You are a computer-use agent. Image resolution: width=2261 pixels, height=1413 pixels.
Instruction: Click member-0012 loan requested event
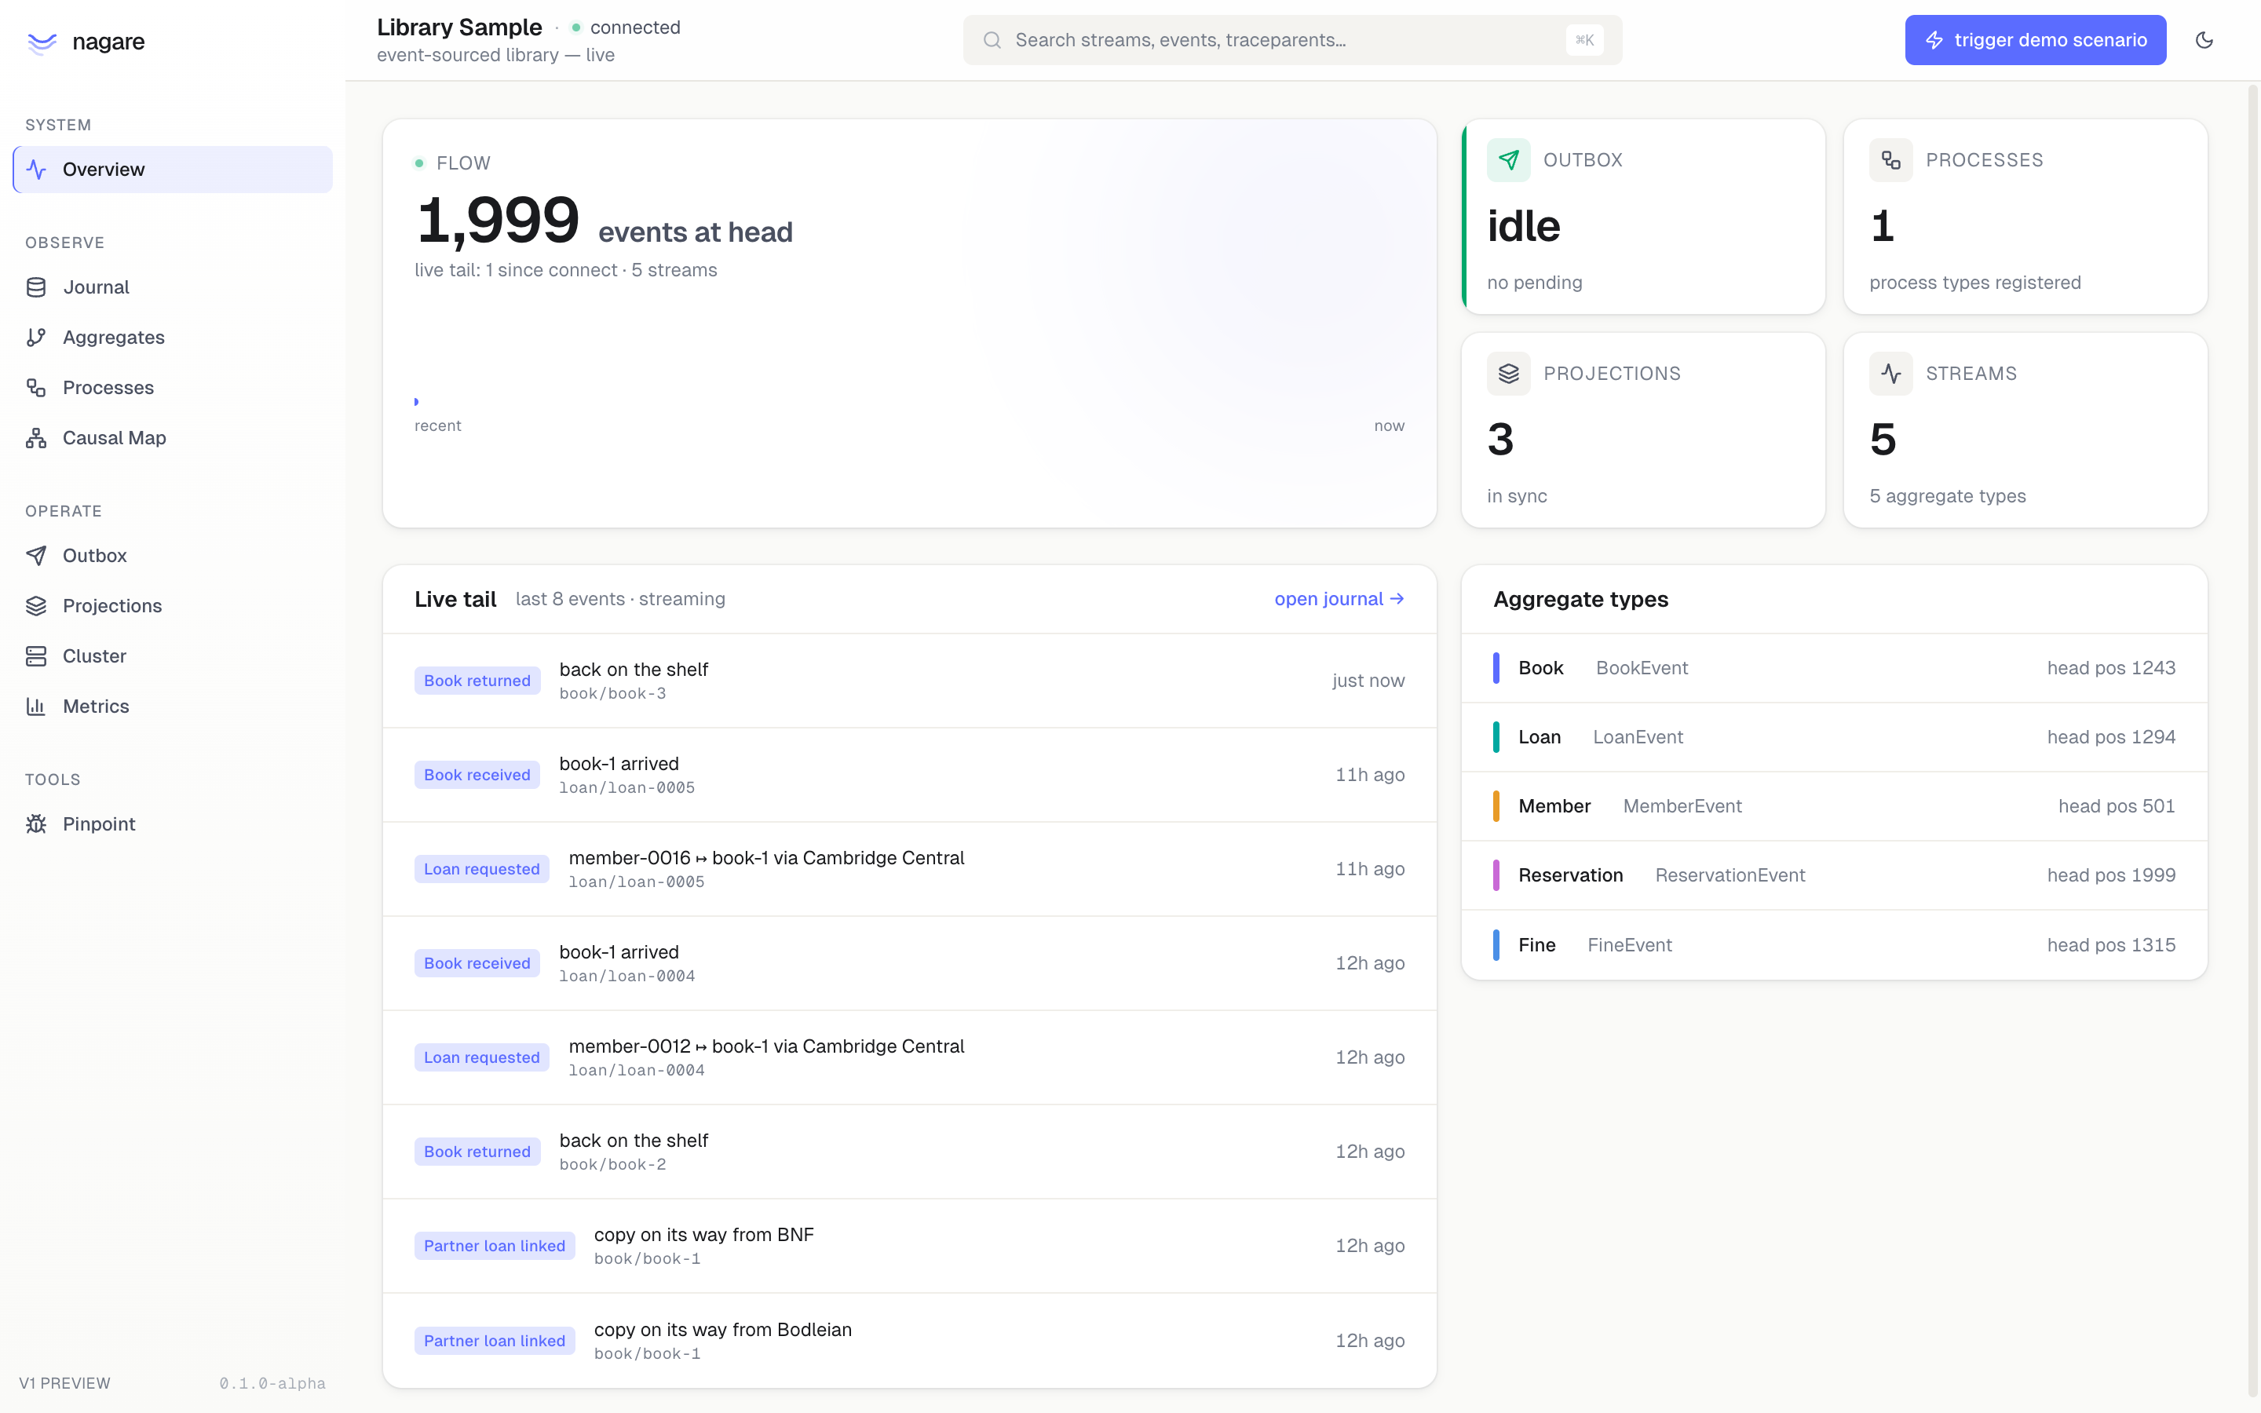click(x=909, y=1058)
